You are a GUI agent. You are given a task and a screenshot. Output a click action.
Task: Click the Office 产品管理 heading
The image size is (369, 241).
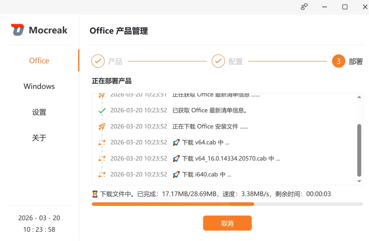pos(119,31)
